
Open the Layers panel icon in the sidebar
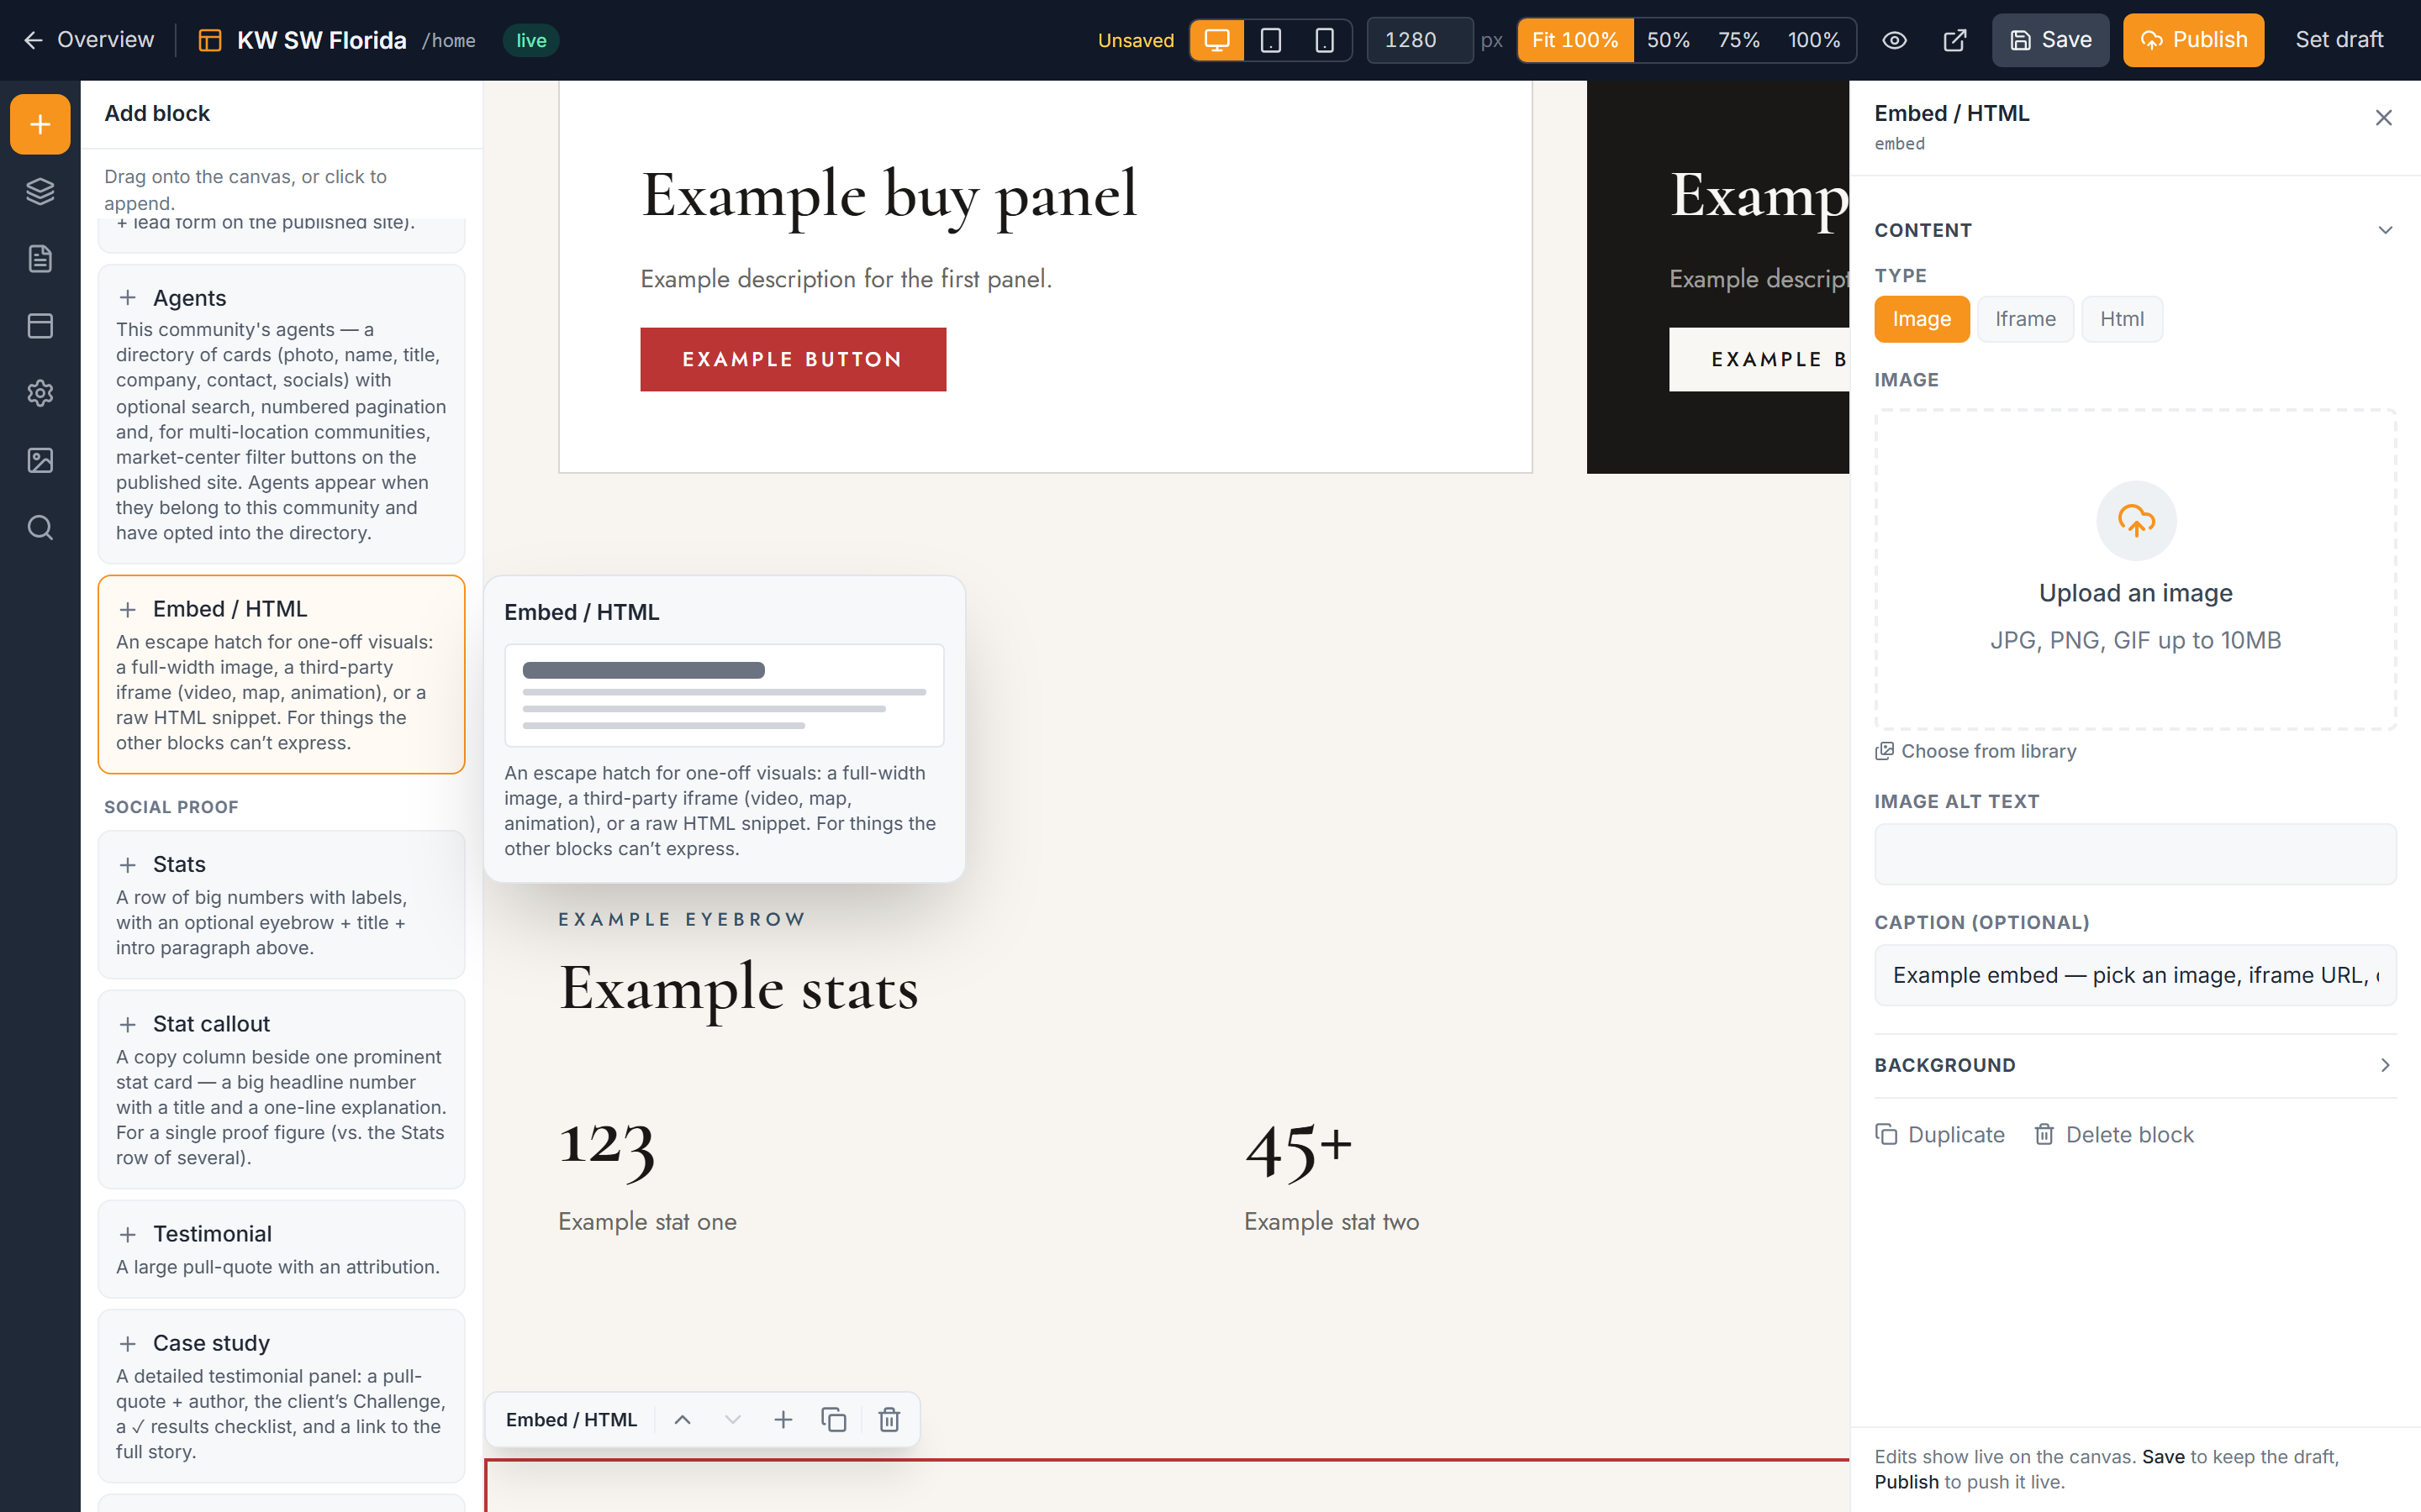[40, 191]
